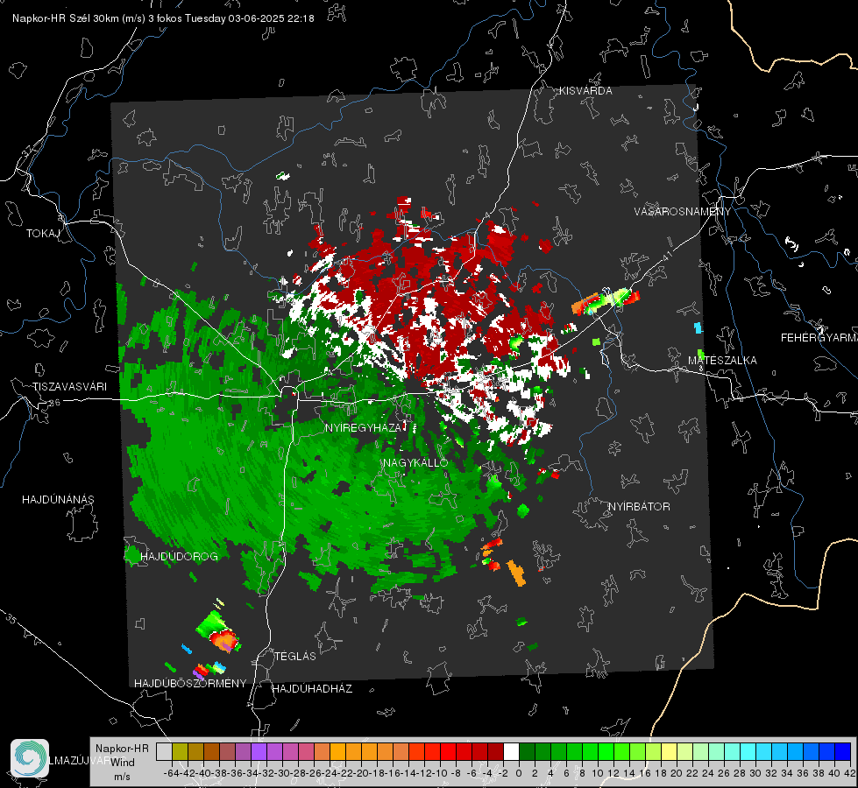
Task: Click the HAJDÚNÁNÁS label
Action: coord(58,500)
